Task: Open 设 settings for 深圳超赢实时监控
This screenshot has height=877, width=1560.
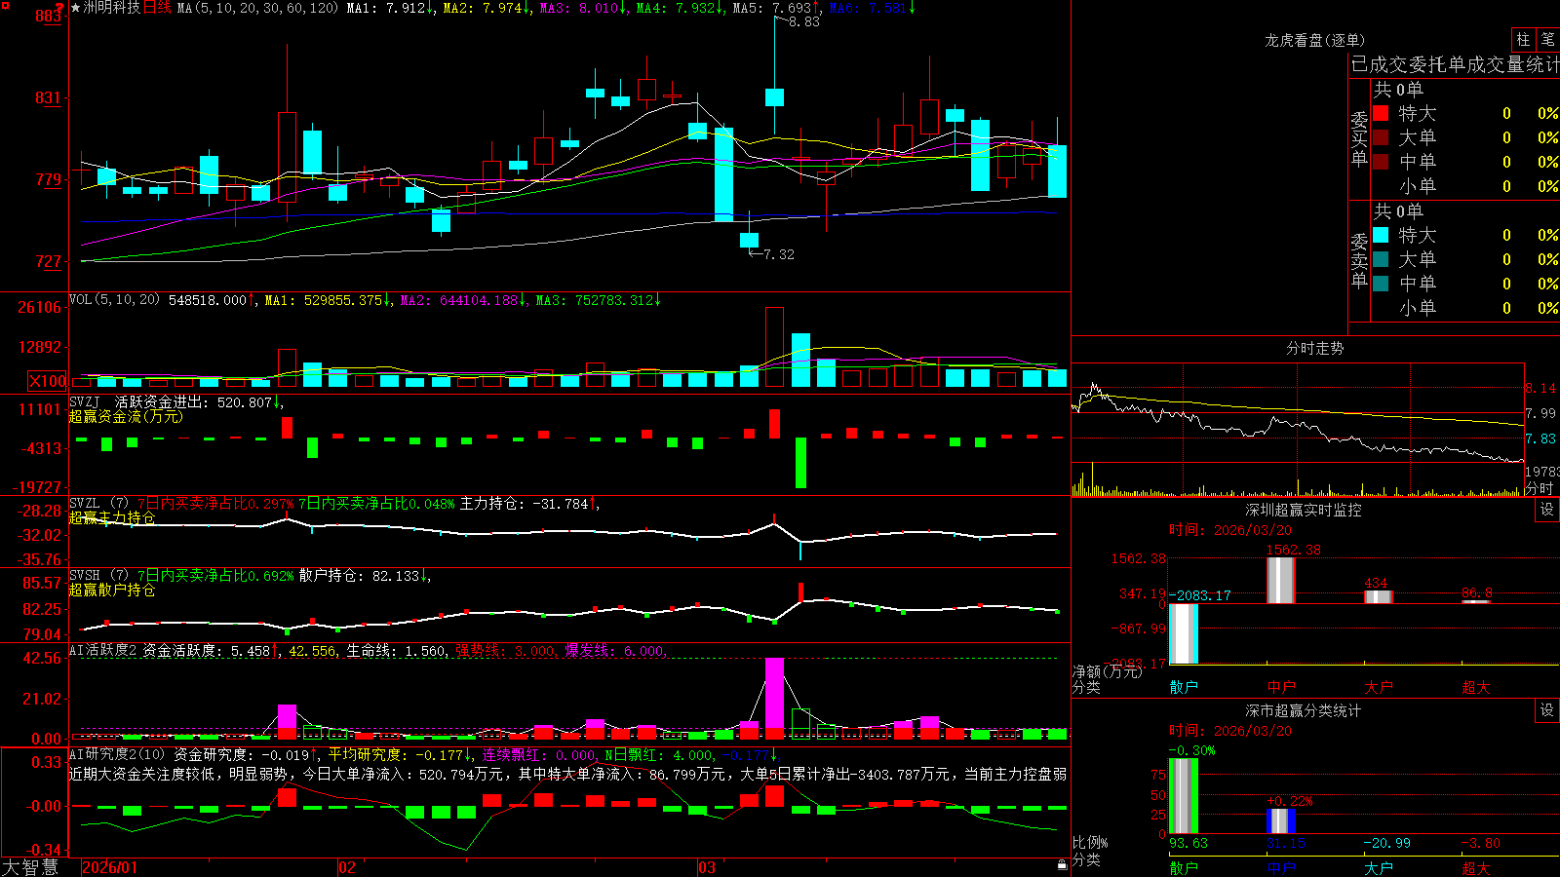Action: click(1547, 510)
